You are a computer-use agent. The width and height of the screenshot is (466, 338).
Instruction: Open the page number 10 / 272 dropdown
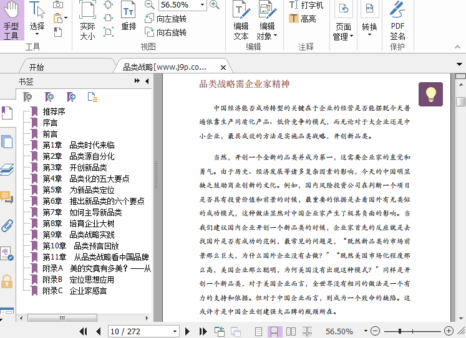pos(175,332)
